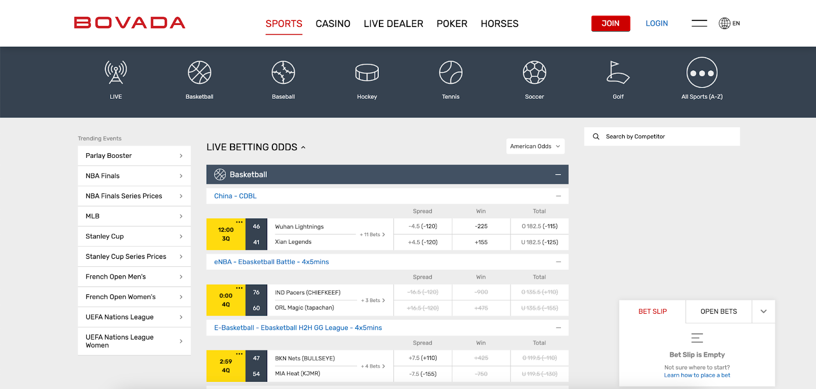
Task: Go to the POKER tab
Action: click(x=452, y=24)
